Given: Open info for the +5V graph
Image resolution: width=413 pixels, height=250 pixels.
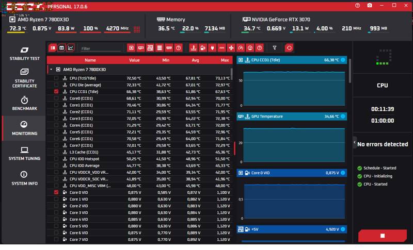Looking at the screenshot, I should click(x=343, y=229).
